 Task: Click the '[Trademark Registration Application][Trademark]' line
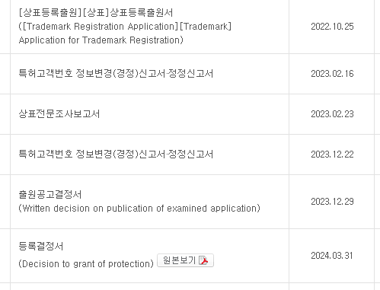point(125,26)
